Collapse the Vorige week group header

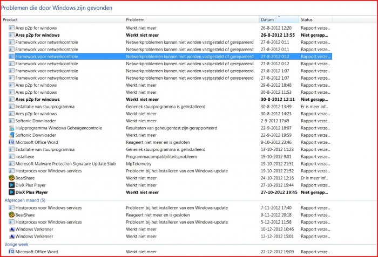tap(16, 244)
